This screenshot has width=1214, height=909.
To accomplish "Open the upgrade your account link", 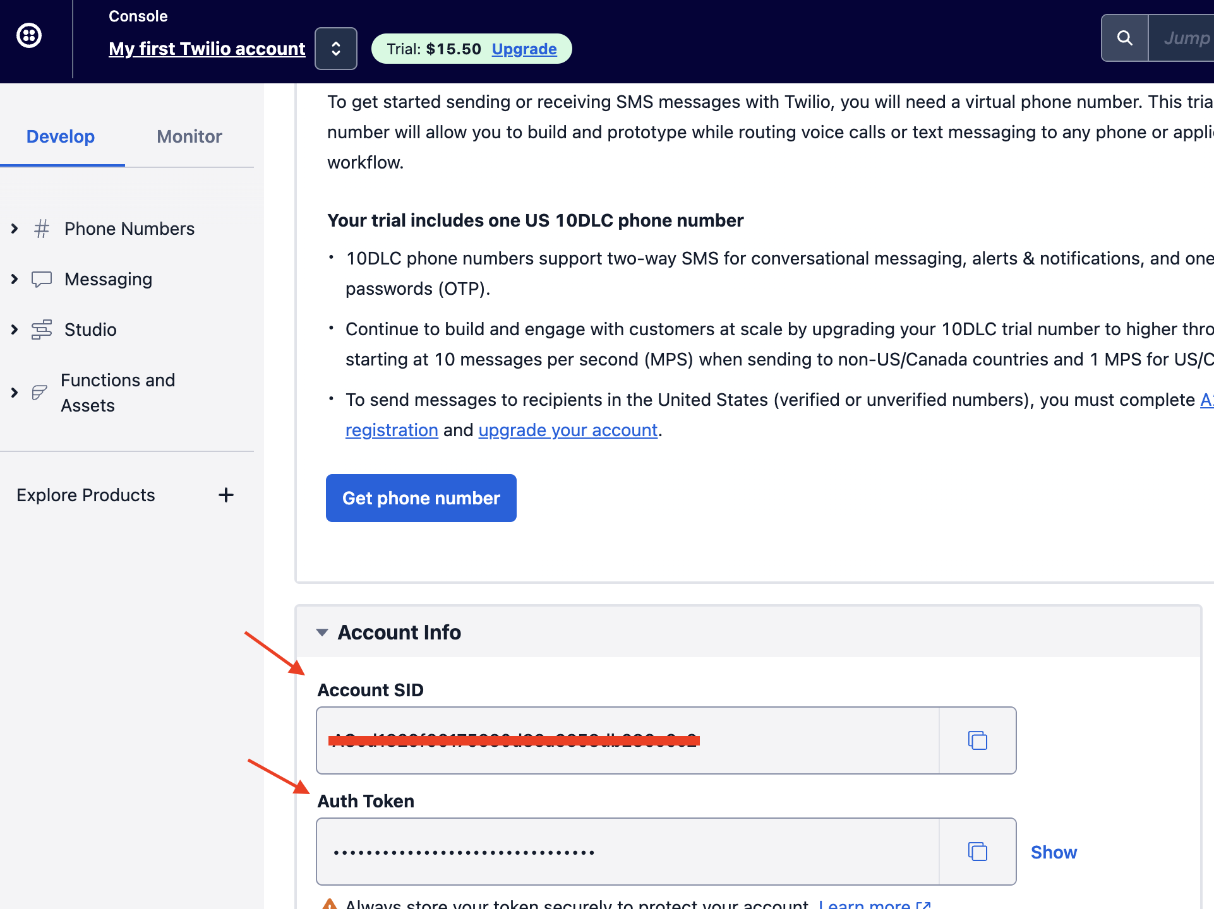I will pos(567,430).
